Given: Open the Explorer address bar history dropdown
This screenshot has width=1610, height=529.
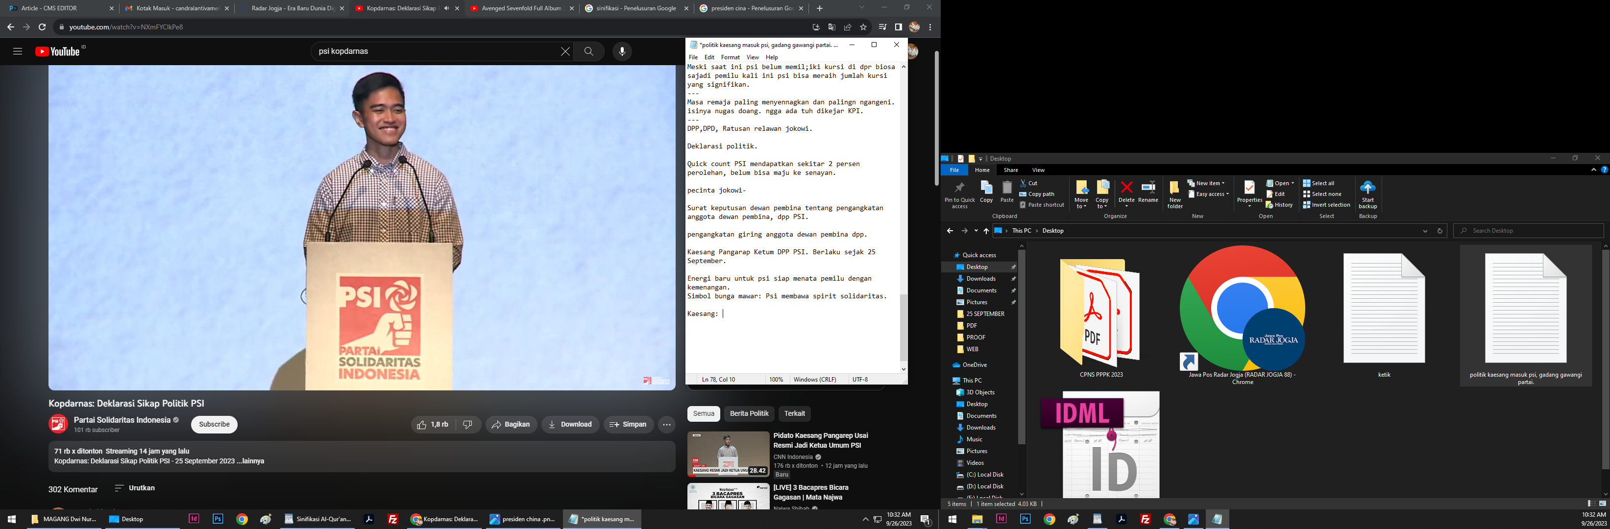Looking at the screenshot, I should pyautogui.click(x=1425, y=231).
